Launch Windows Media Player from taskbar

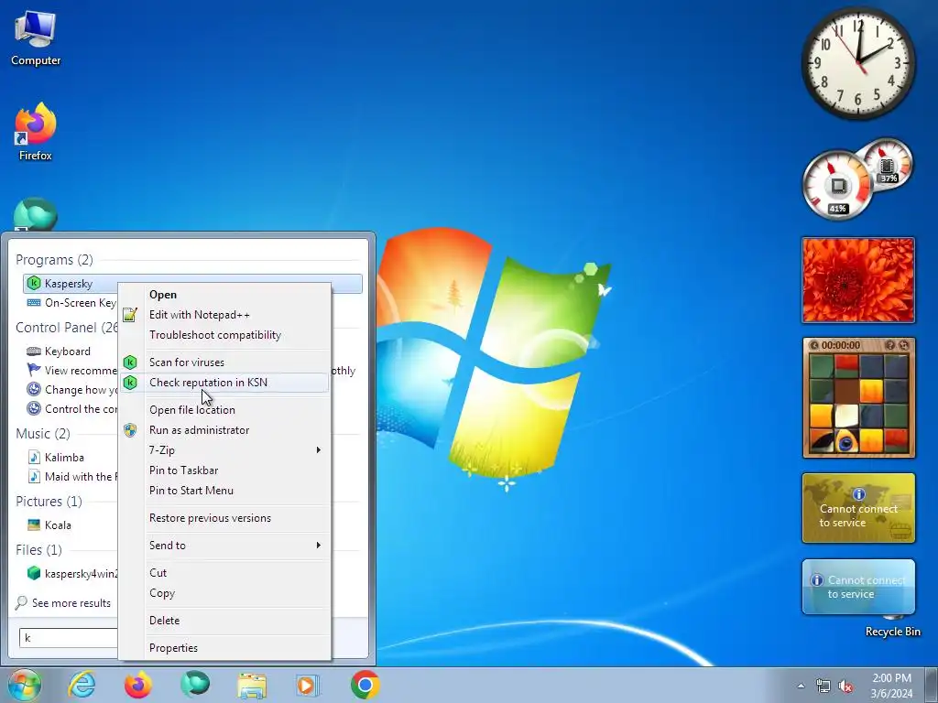tap(308, 685)
